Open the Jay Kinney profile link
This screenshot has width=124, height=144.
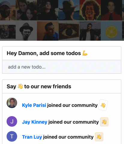point(35,122)
